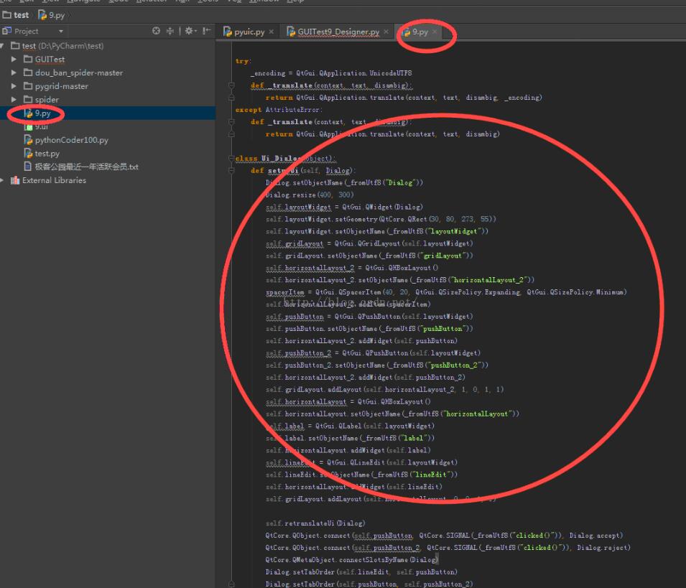
Task: Select pythonCoder100.py in project tree
Action: click(71, 140)
